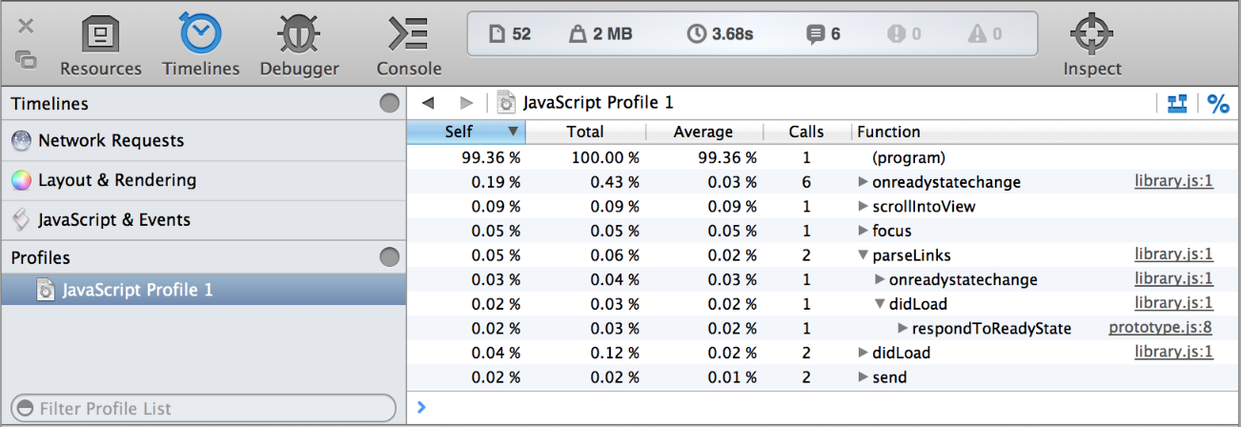The image size is (1241, 427).
Task: Select JavaScript Profile 1 in sidebar
Action: (136, 290)
